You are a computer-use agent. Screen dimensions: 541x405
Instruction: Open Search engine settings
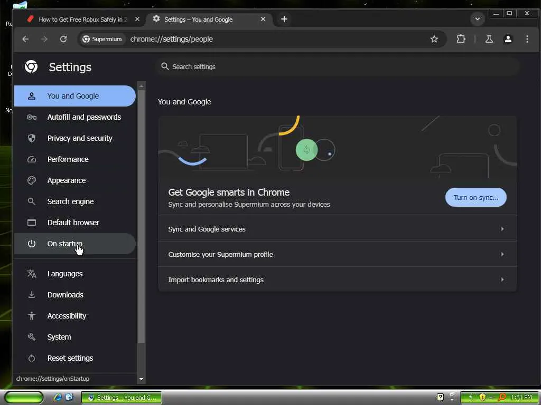coord(75,201)
